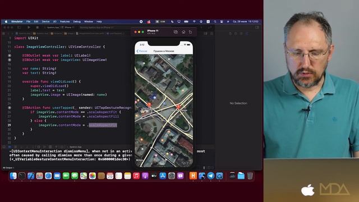Click the Xcode Stop button
The height and width of the screenshot is (202, 359).
pyautogui.click(x=38, y=27)
